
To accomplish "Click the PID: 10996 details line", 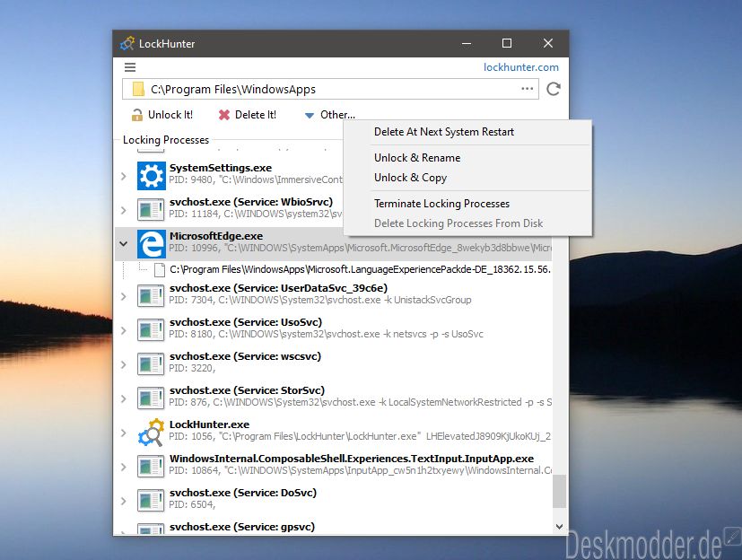I will tap(360, 248).
